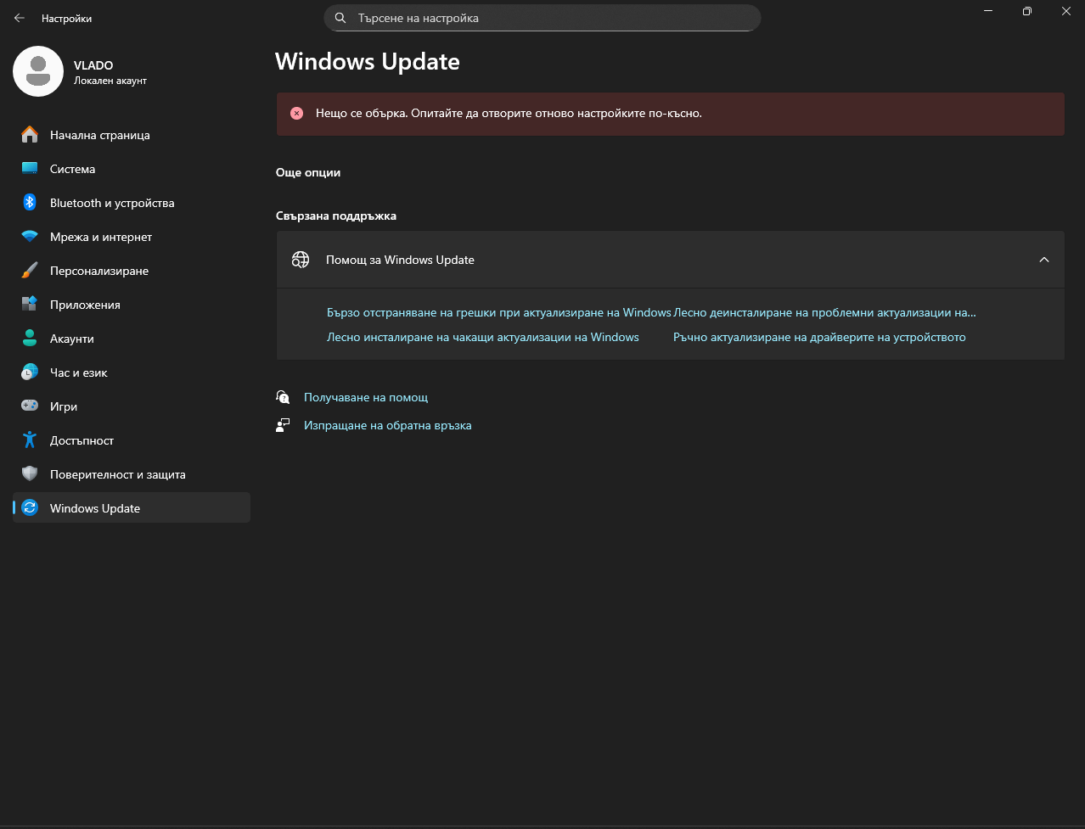Click the Още опции heading
The width and height of the screenshot is (1085, 829).
308,172
